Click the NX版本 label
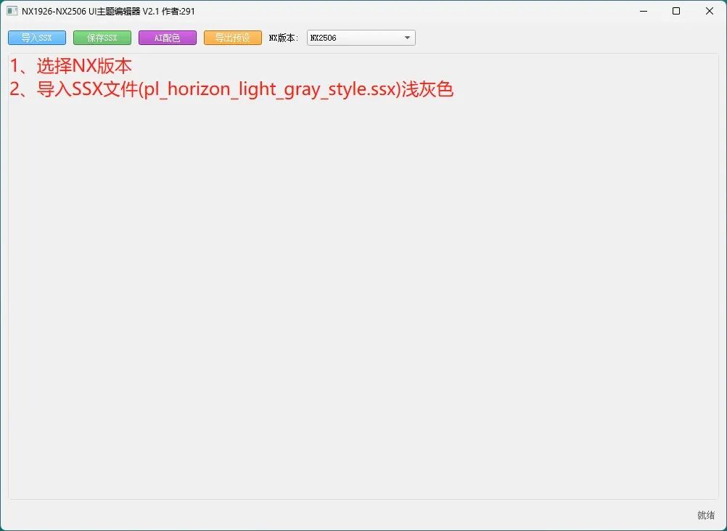This screenshot has height=531, width=727. pos(284,38)
